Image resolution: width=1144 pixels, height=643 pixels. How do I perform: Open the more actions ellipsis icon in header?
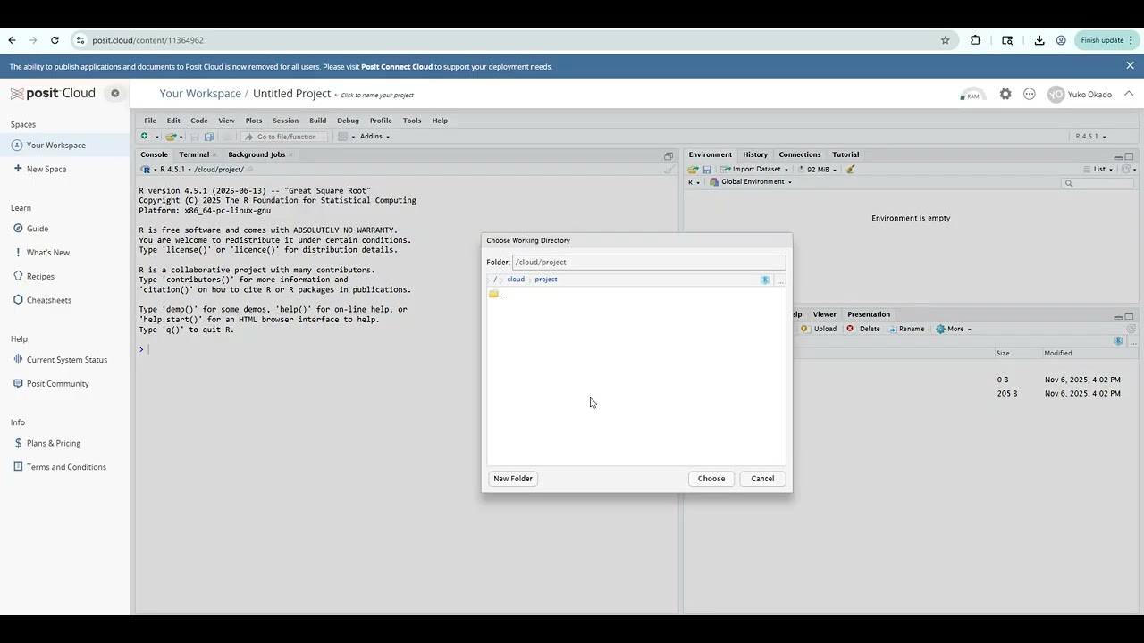1030,94
